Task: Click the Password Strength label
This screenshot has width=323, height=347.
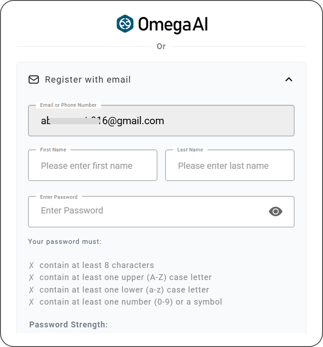Action: 68,325
